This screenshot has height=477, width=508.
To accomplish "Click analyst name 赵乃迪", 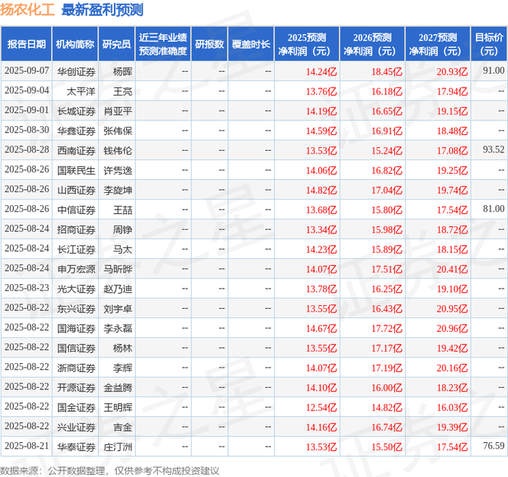I will (x=118, y=289).
